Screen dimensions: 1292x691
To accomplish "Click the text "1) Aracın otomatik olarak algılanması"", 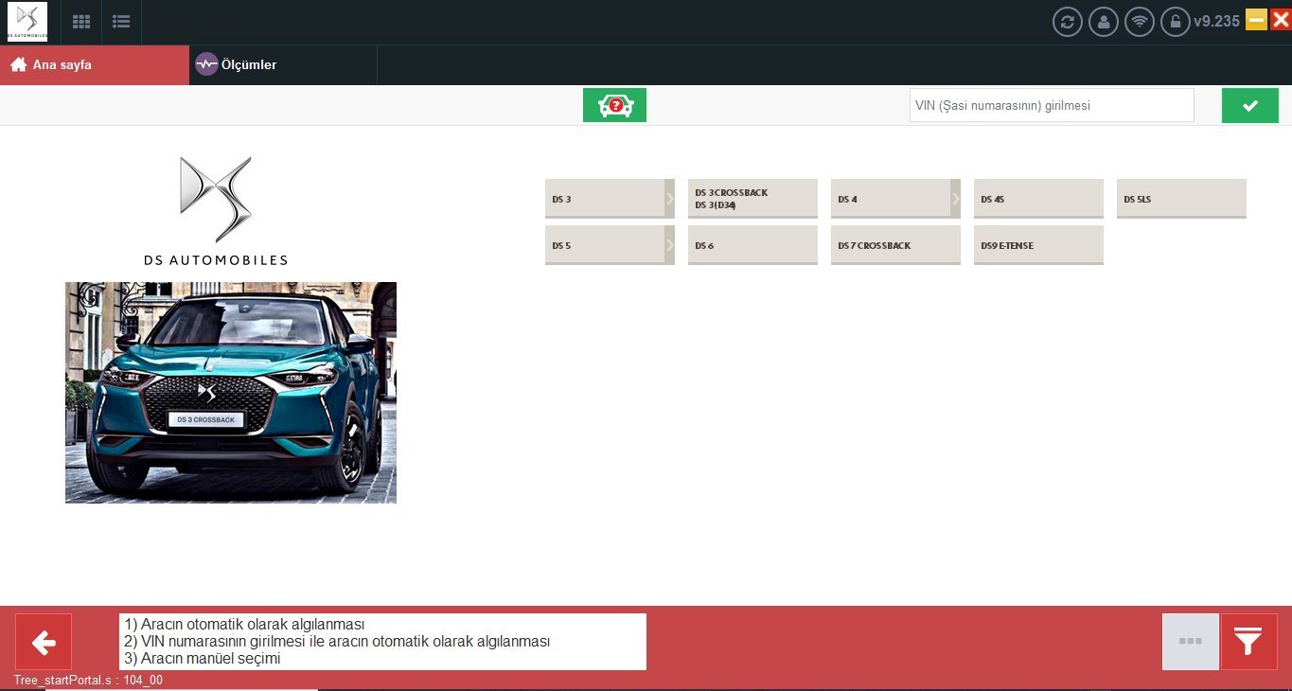I will pos(244,625).
